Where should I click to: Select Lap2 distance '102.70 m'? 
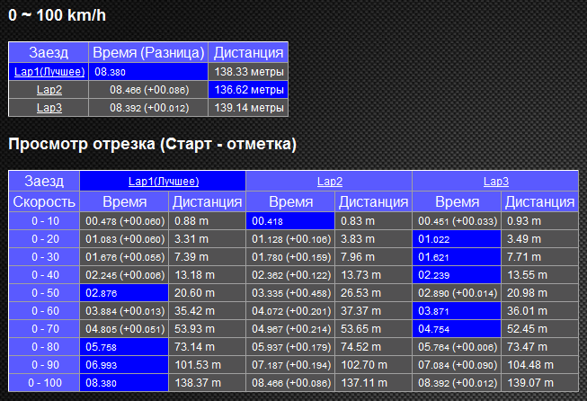click(374, 365)
